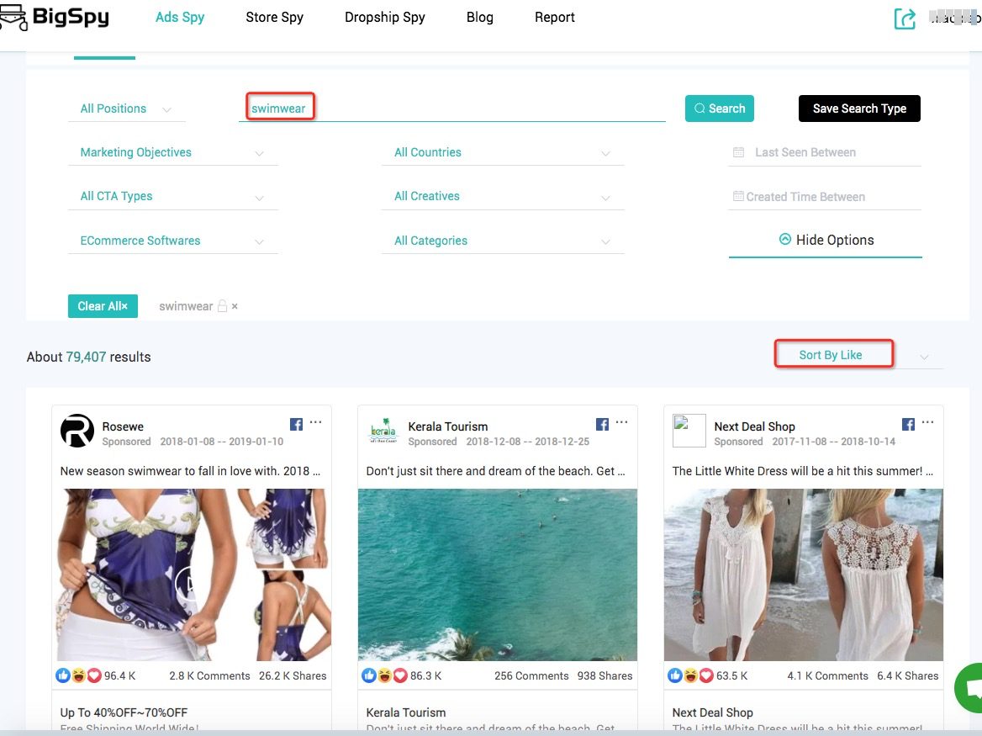
Task: Click Rosewe advertiser avatar
Action: coord(77,431)
